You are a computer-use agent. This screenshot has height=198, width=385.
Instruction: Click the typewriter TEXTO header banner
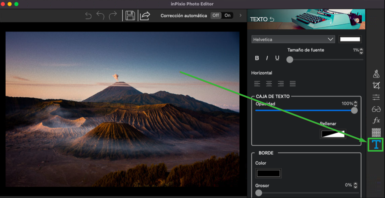[307, 19]
